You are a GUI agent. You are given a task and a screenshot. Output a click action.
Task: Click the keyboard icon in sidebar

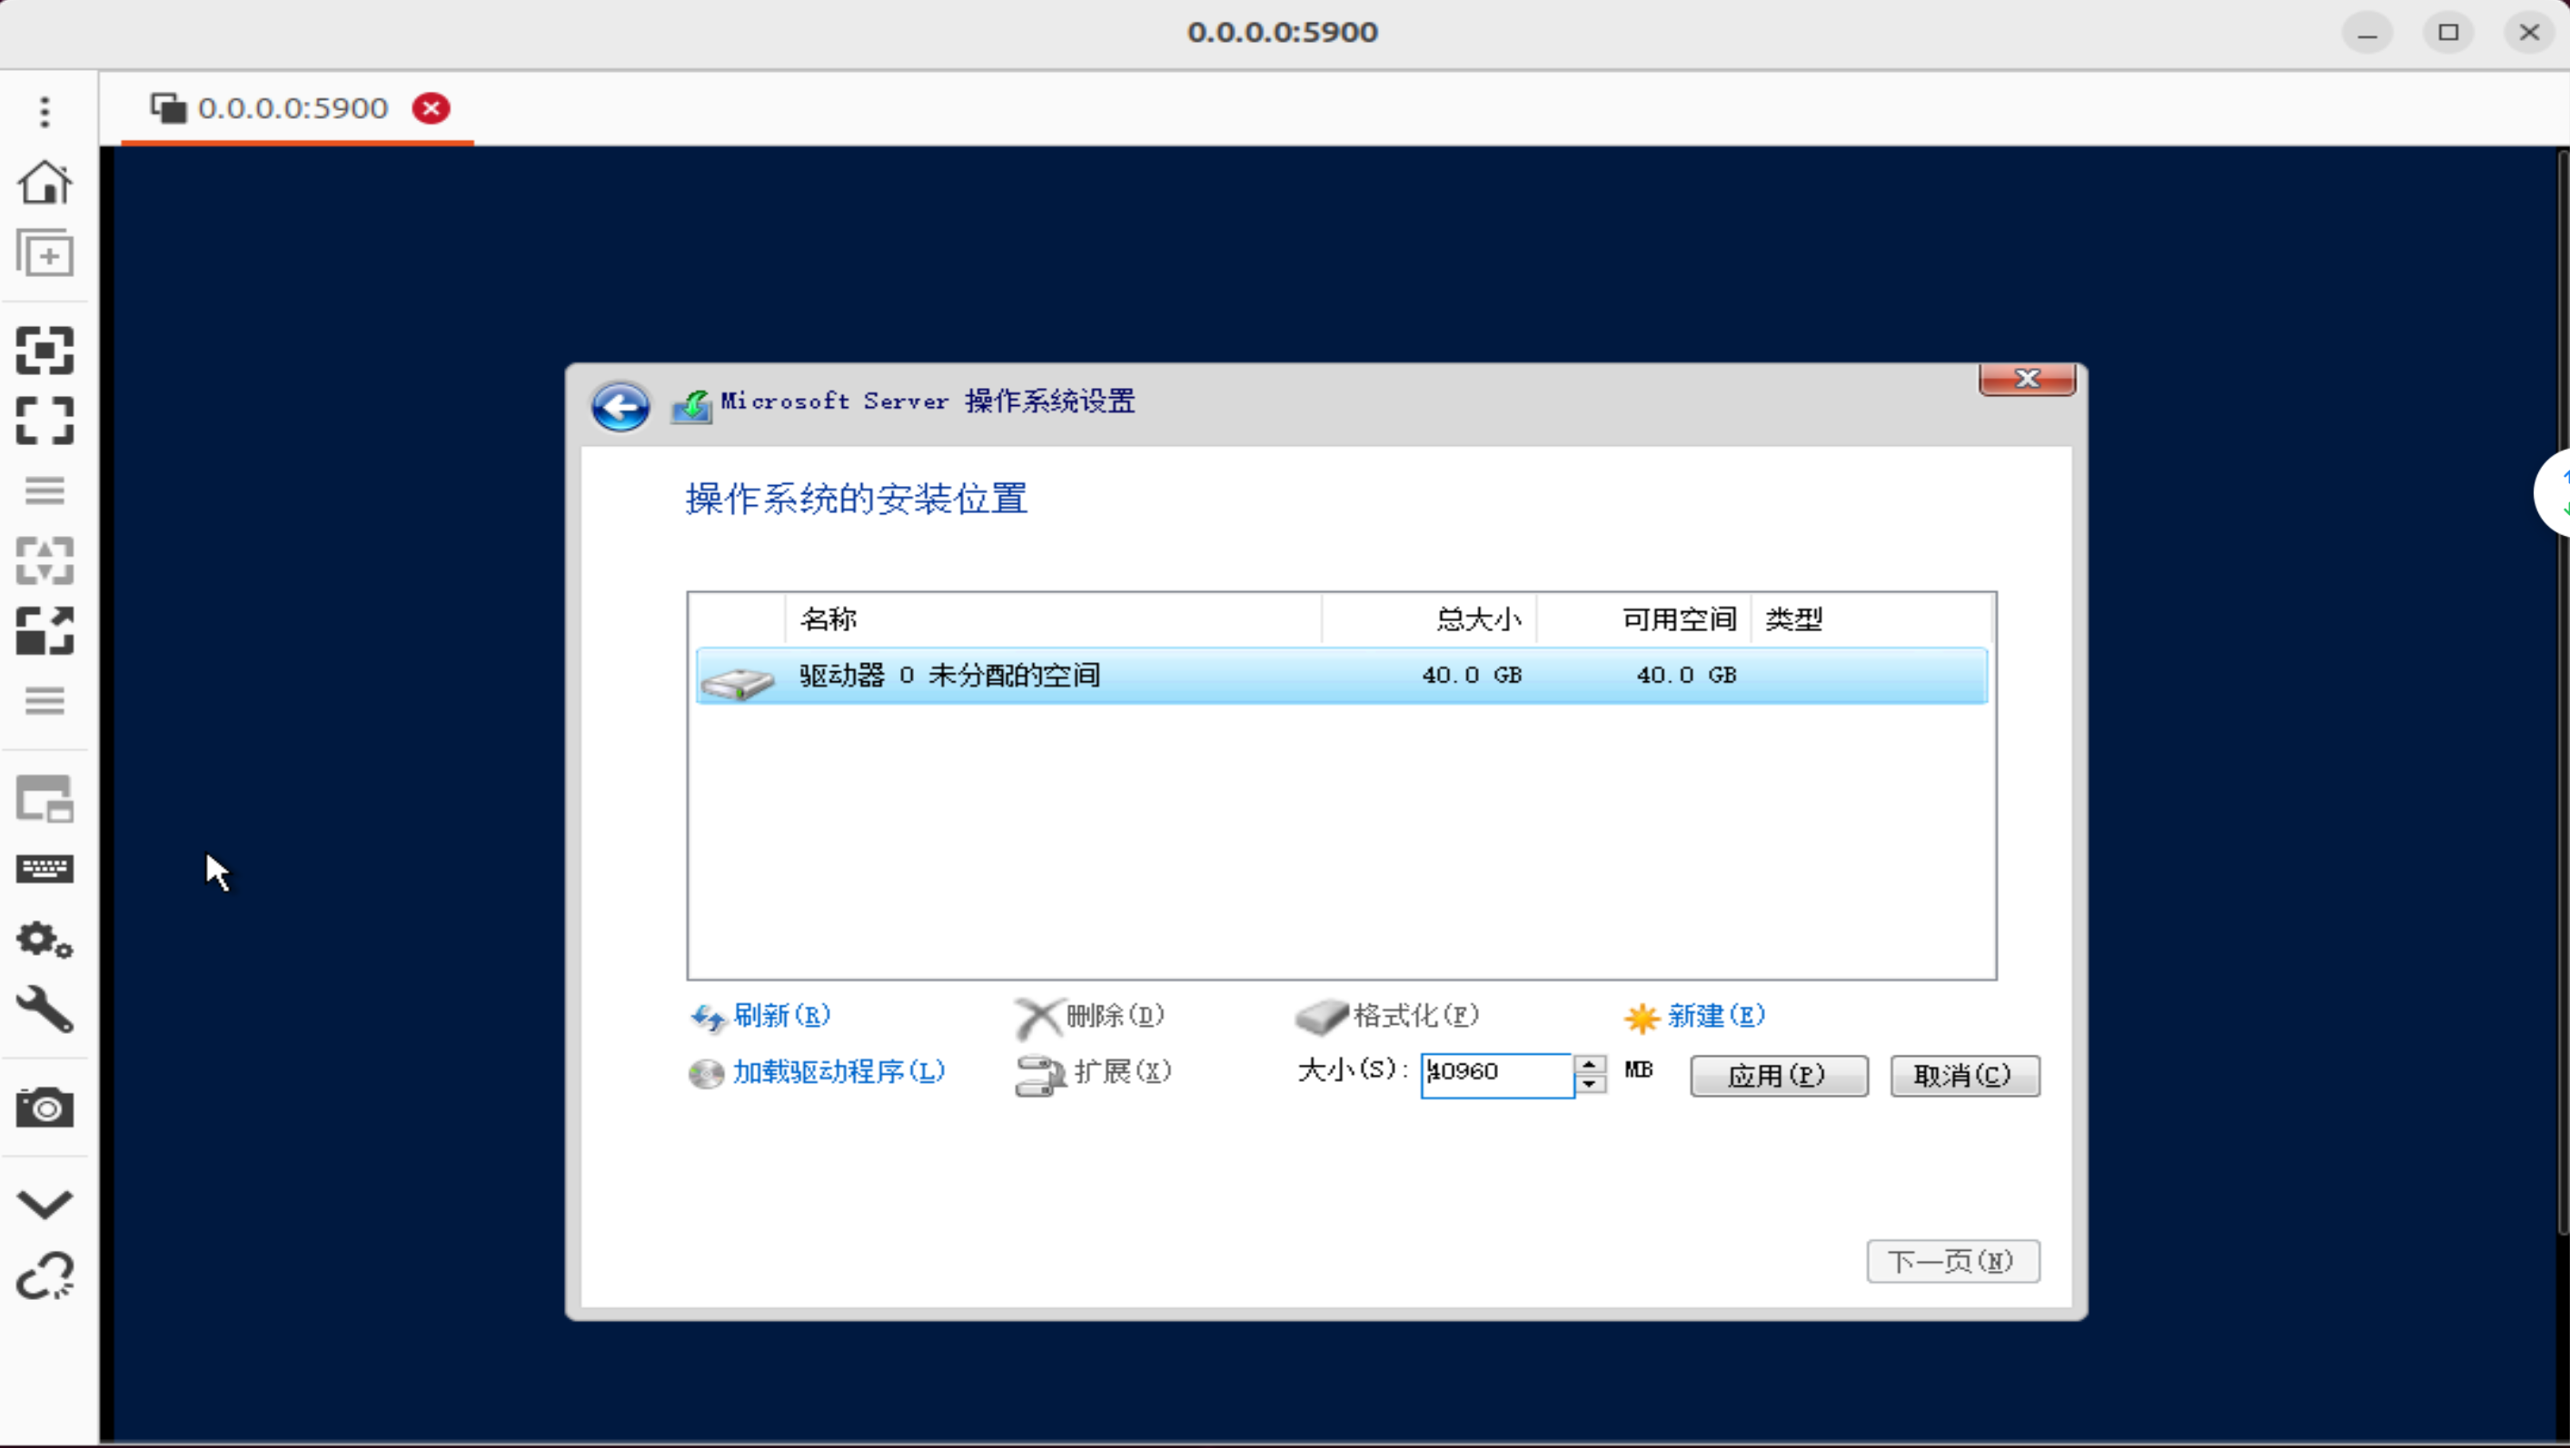(x=45, y=868)
